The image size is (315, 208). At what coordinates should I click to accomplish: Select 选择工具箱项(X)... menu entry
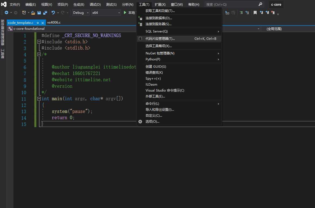(179, 46)
